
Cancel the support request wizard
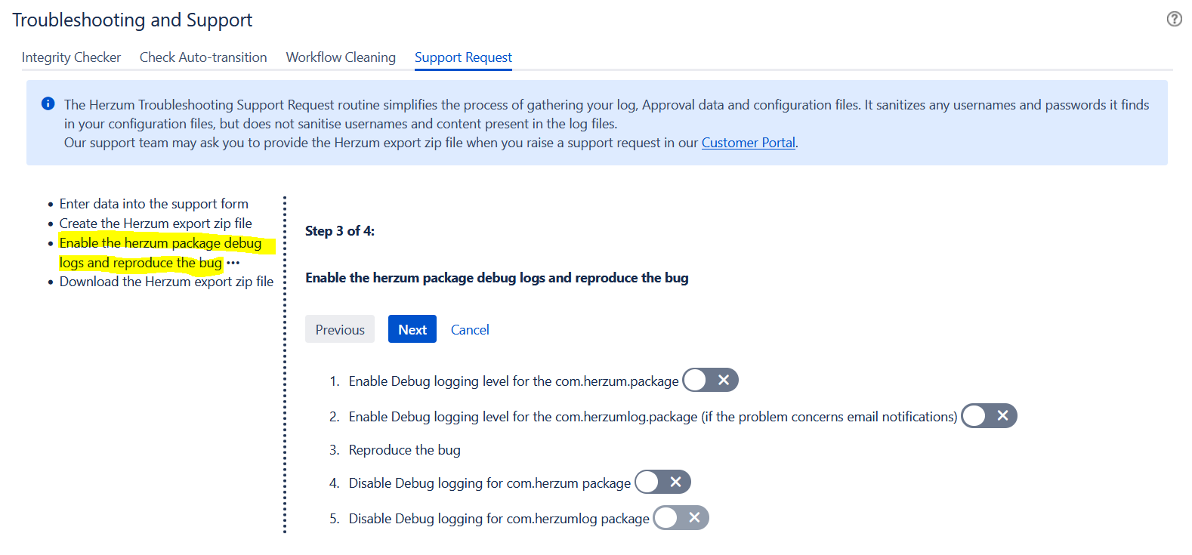(x=470, y=329)
